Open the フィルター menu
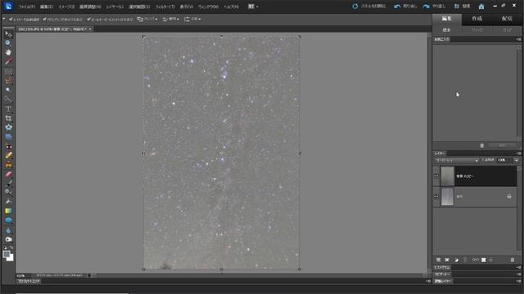524x294 pixels. pos(165,7)
